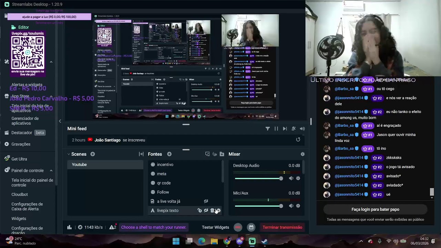Screen dimensions: 441x248
Task: Open Mic/Aux settings gear
Action: pos(298,206)
